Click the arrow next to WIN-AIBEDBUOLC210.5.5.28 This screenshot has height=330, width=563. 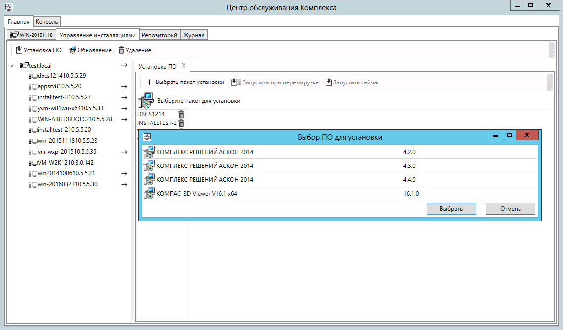tap(124, 119)
